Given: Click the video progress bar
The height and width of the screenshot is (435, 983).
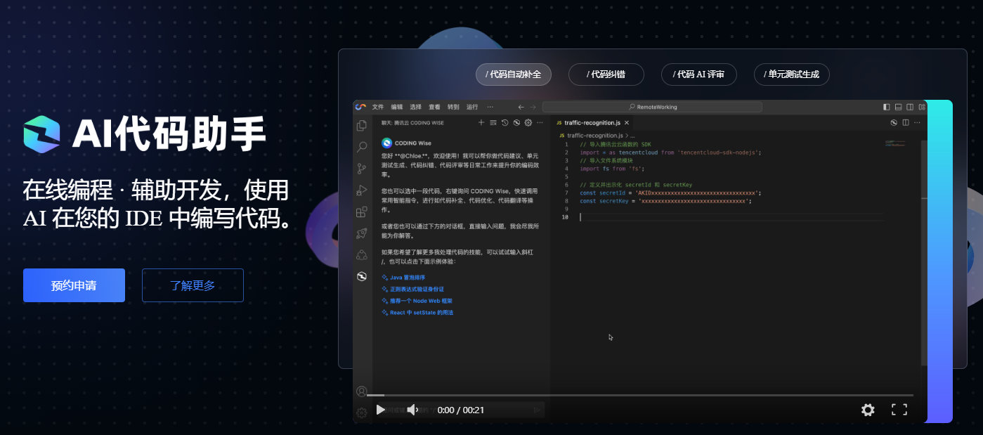Looking at the screenshot, I should click(x=640, y=395).
